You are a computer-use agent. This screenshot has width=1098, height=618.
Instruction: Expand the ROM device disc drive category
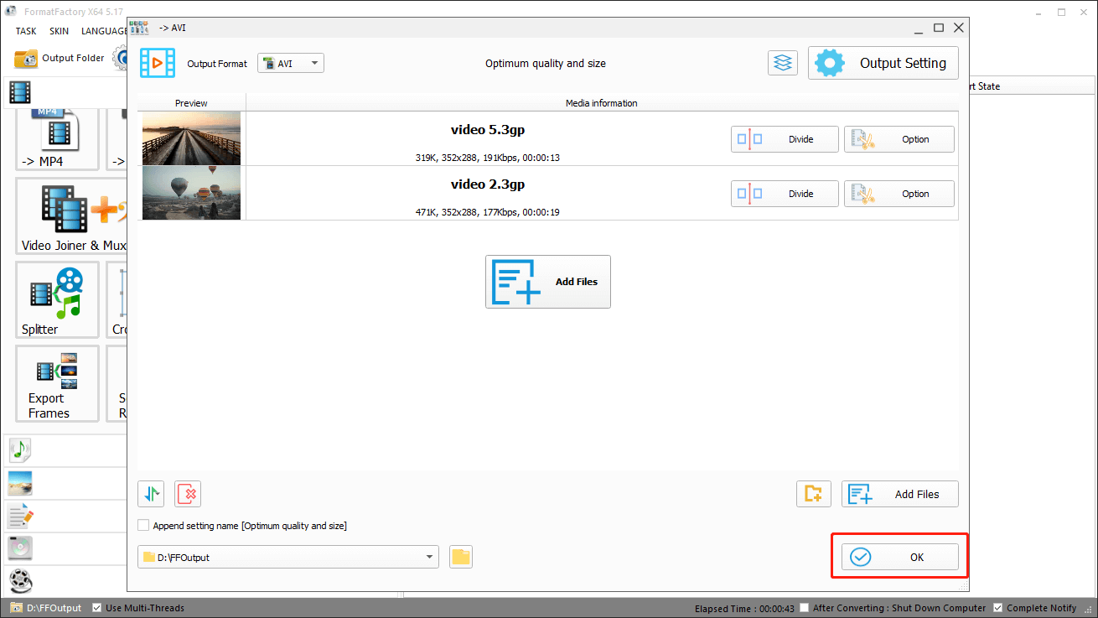click(x=20, y=548)
